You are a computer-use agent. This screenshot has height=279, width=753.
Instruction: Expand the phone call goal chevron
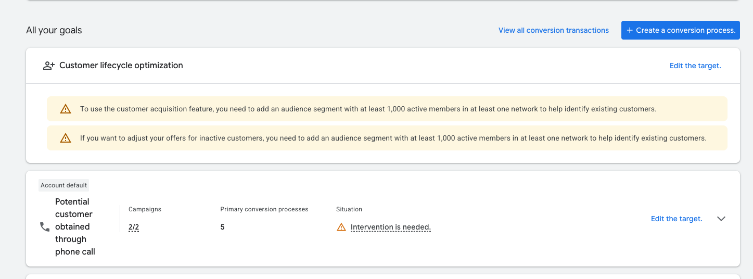click(721, 219)
